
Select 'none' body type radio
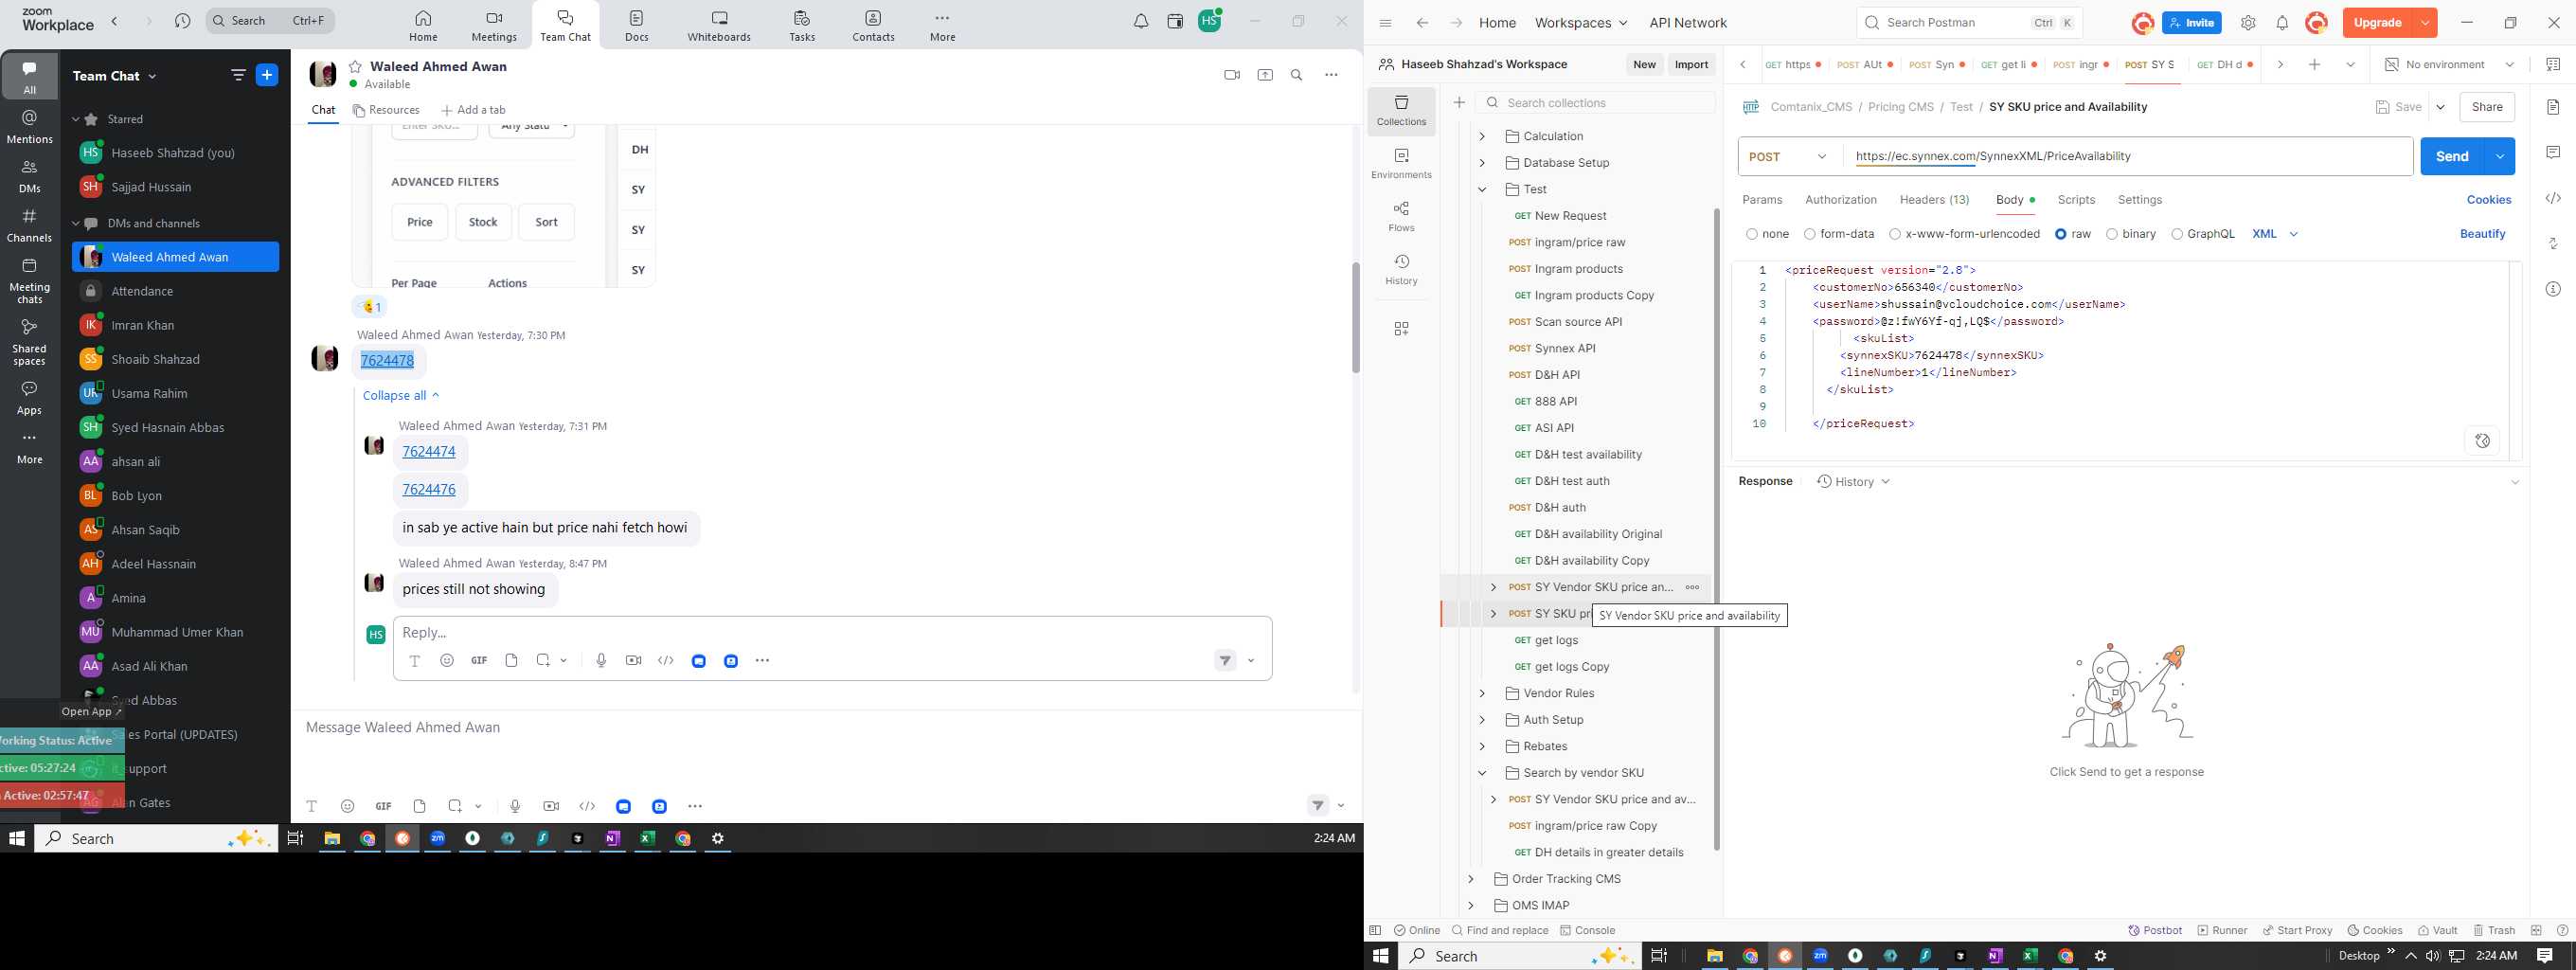(x=1752, y=234)
